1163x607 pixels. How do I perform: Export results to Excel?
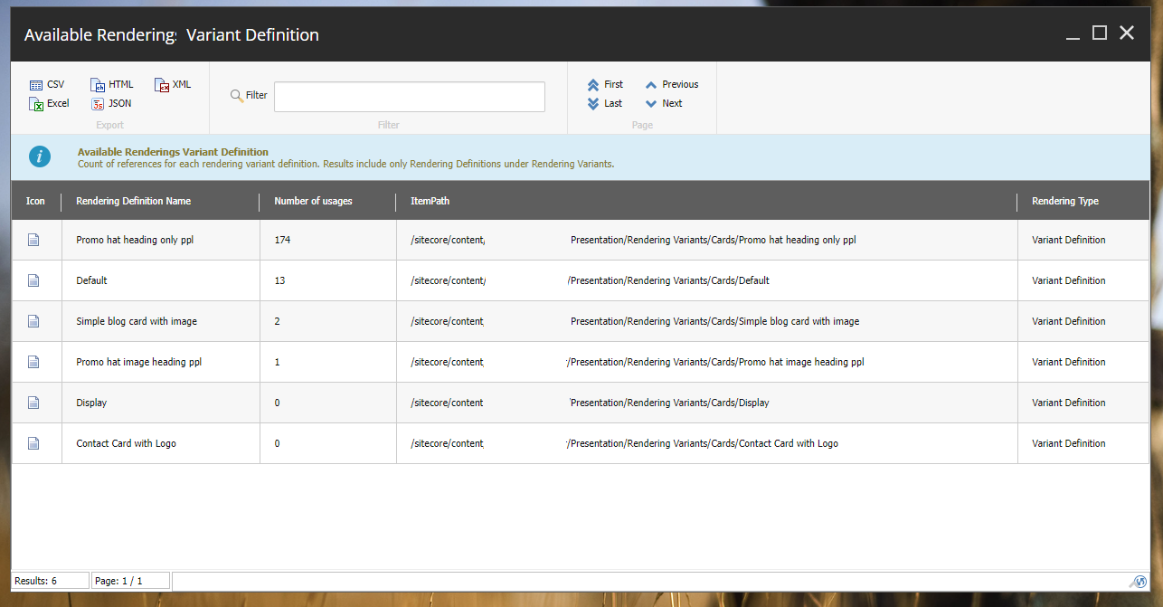(50, 103)
